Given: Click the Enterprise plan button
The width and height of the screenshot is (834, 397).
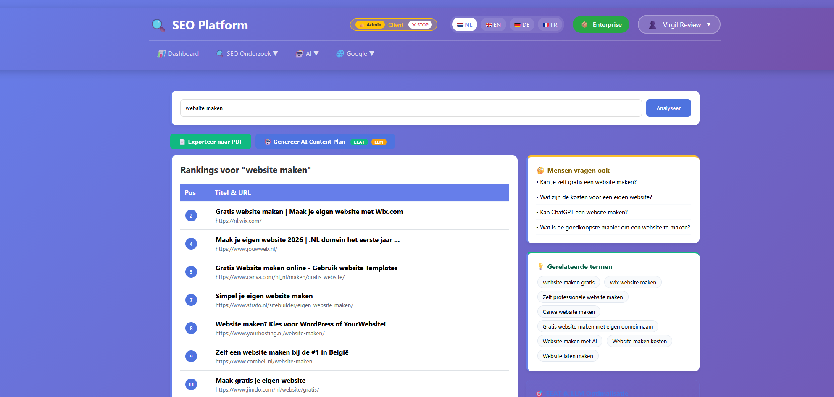Looking at the screenshot, I should click(601, 25).
